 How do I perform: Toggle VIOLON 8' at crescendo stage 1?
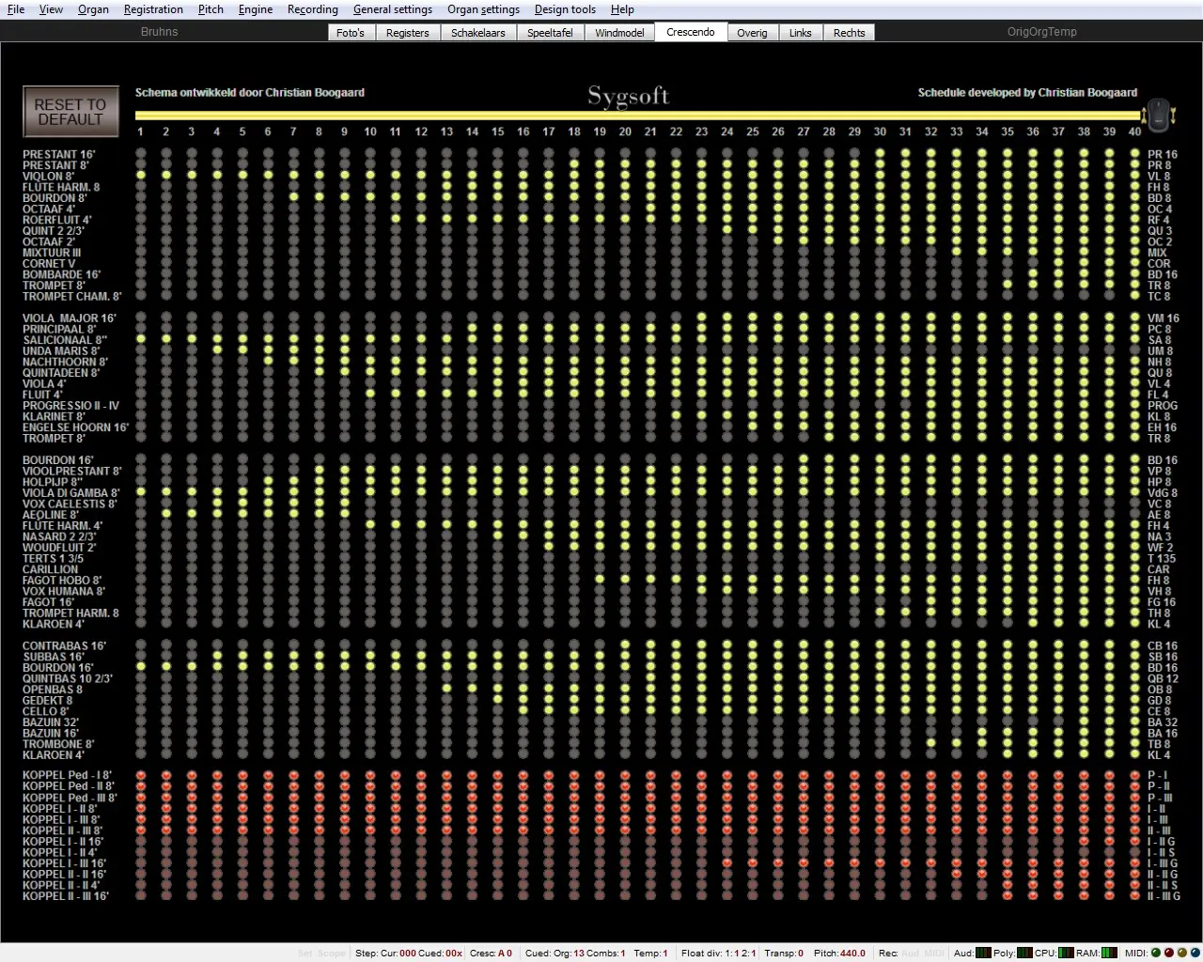pos(141,176)
